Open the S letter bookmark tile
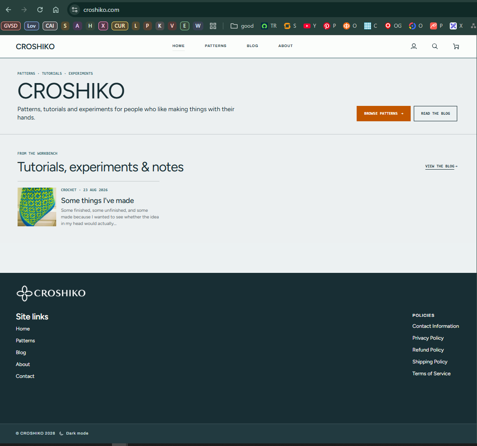477x446 pixels. (65, 26)
